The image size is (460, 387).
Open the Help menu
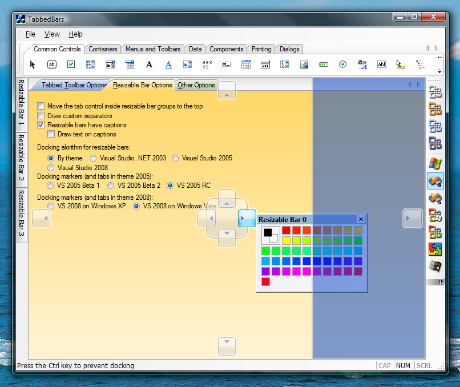(76, 34)
